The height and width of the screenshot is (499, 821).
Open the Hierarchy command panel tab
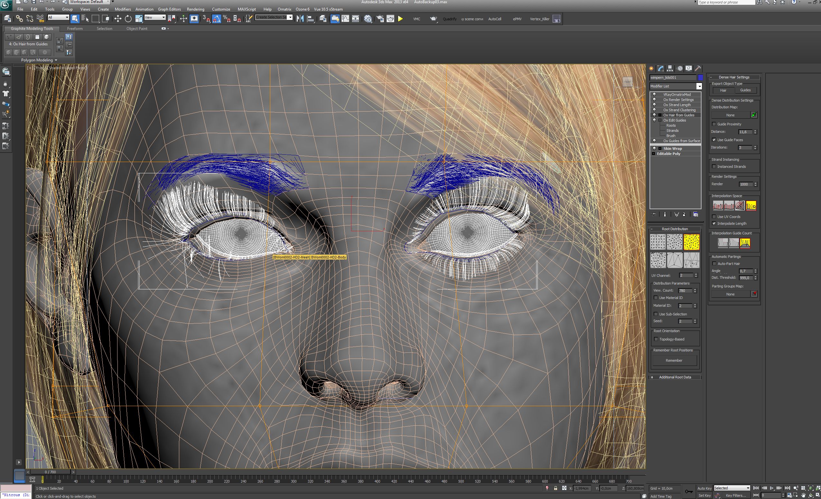(x=670, y=68)
